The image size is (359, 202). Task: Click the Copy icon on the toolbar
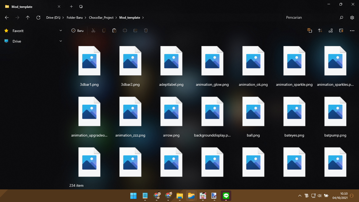pos(104,31)
